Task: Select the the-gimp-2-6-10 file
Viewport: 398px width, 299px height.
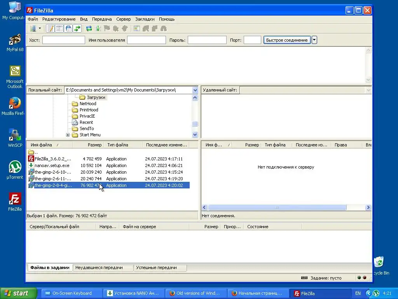Action: point(109,172)
